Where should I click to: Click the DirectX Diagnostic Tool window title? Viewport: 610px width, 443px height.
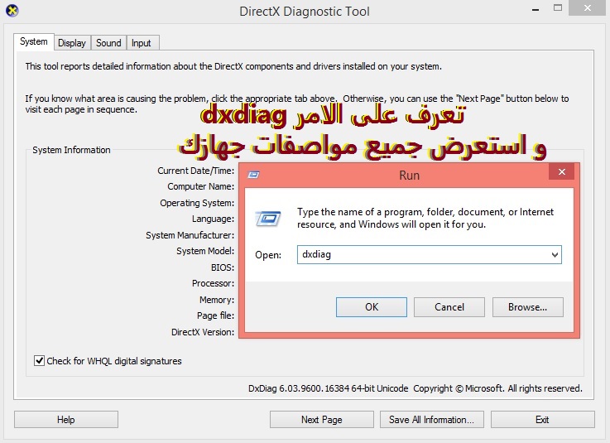pos(305,12)
